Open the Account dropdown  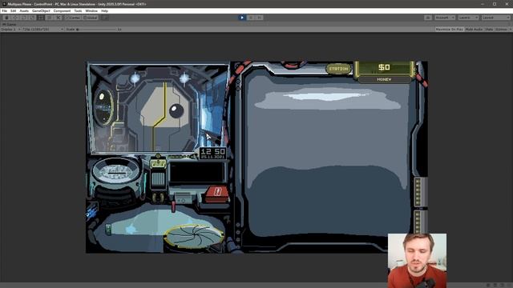pyautogui.click(x=445, y=18)
